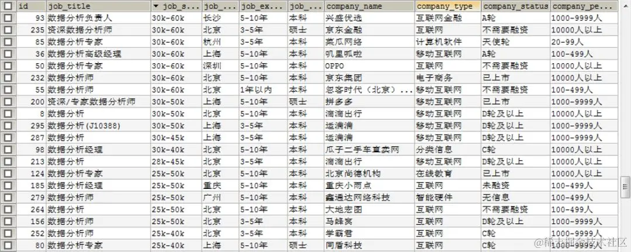Select the company type cell 互联网金融
The image size is (631, 252).
pos(448,18)
